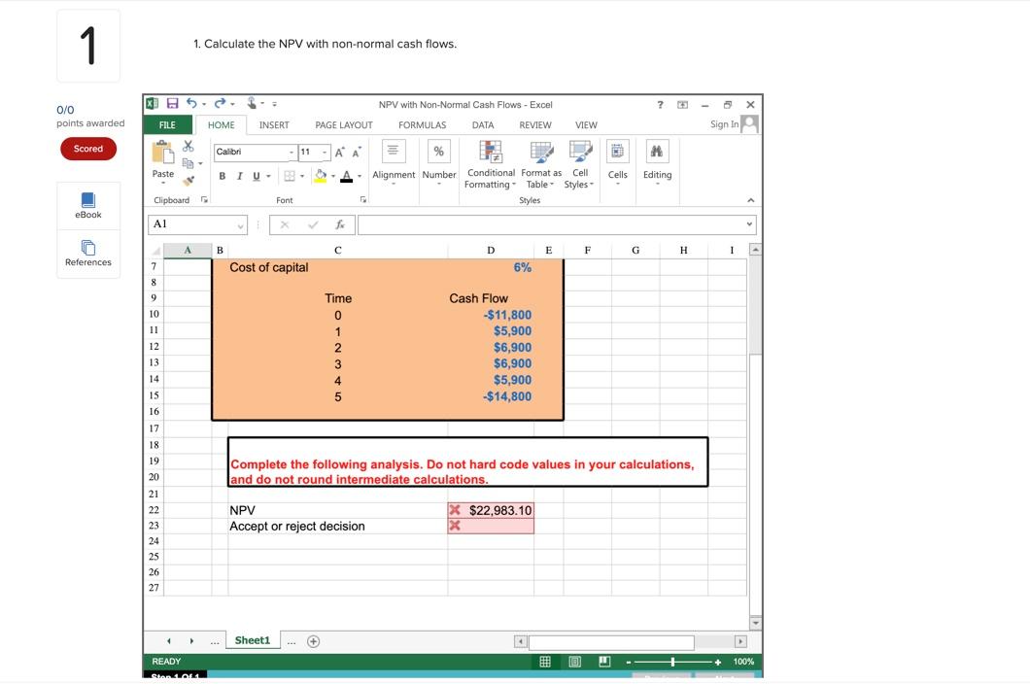The width and height of the screenshot is (1030, 684).
Task: Click the Format as Table icon
Action: [541, 151]
